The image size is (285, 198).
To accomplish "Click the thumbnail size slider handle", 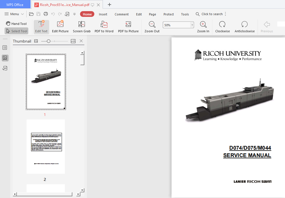I will pyautogui.click(x=49, y=41).
